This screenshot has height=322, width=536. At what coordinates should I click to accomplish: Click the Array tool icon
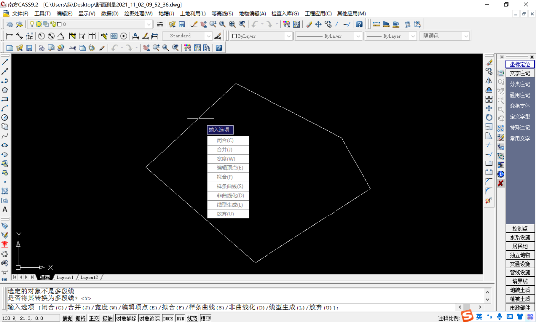pos(489,99)
